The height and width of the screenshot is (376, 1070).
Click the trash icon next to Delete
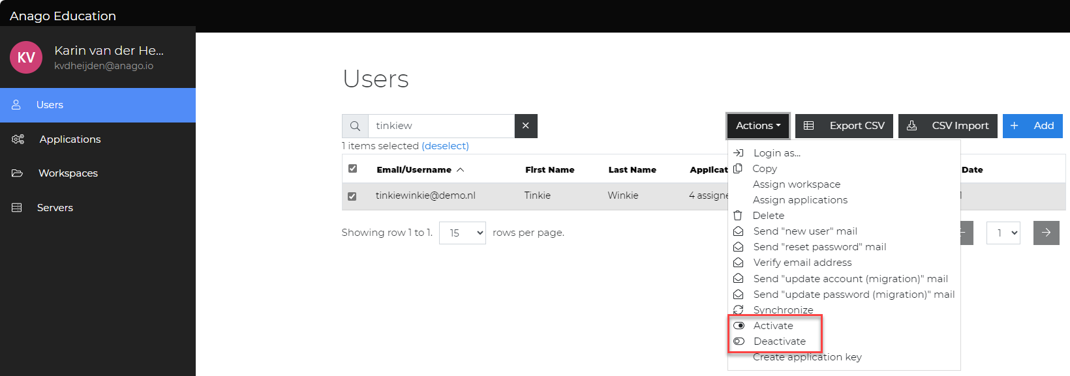738,216
